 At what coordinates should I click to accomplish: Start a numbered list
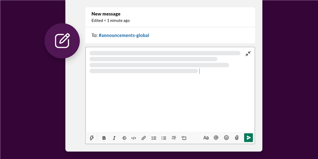point(154,138)
